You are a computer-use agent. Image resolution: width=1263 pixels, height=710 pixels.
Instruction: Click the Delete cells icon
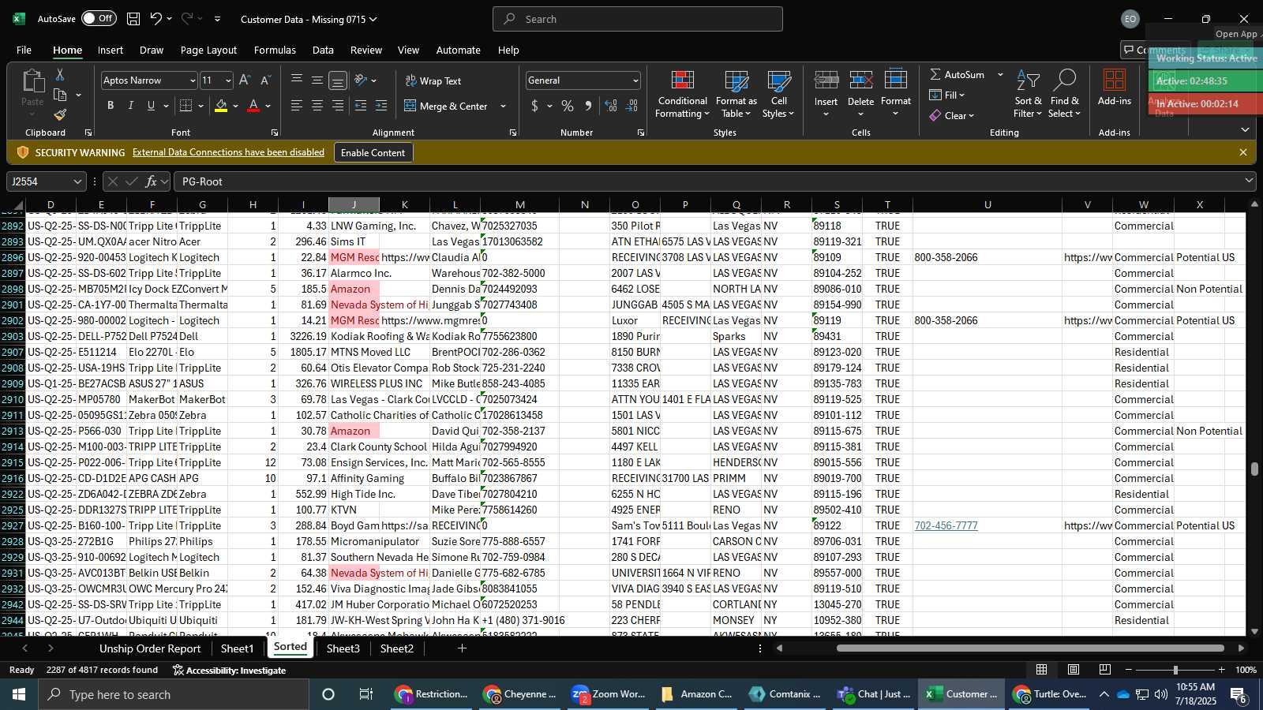(860, 80)
